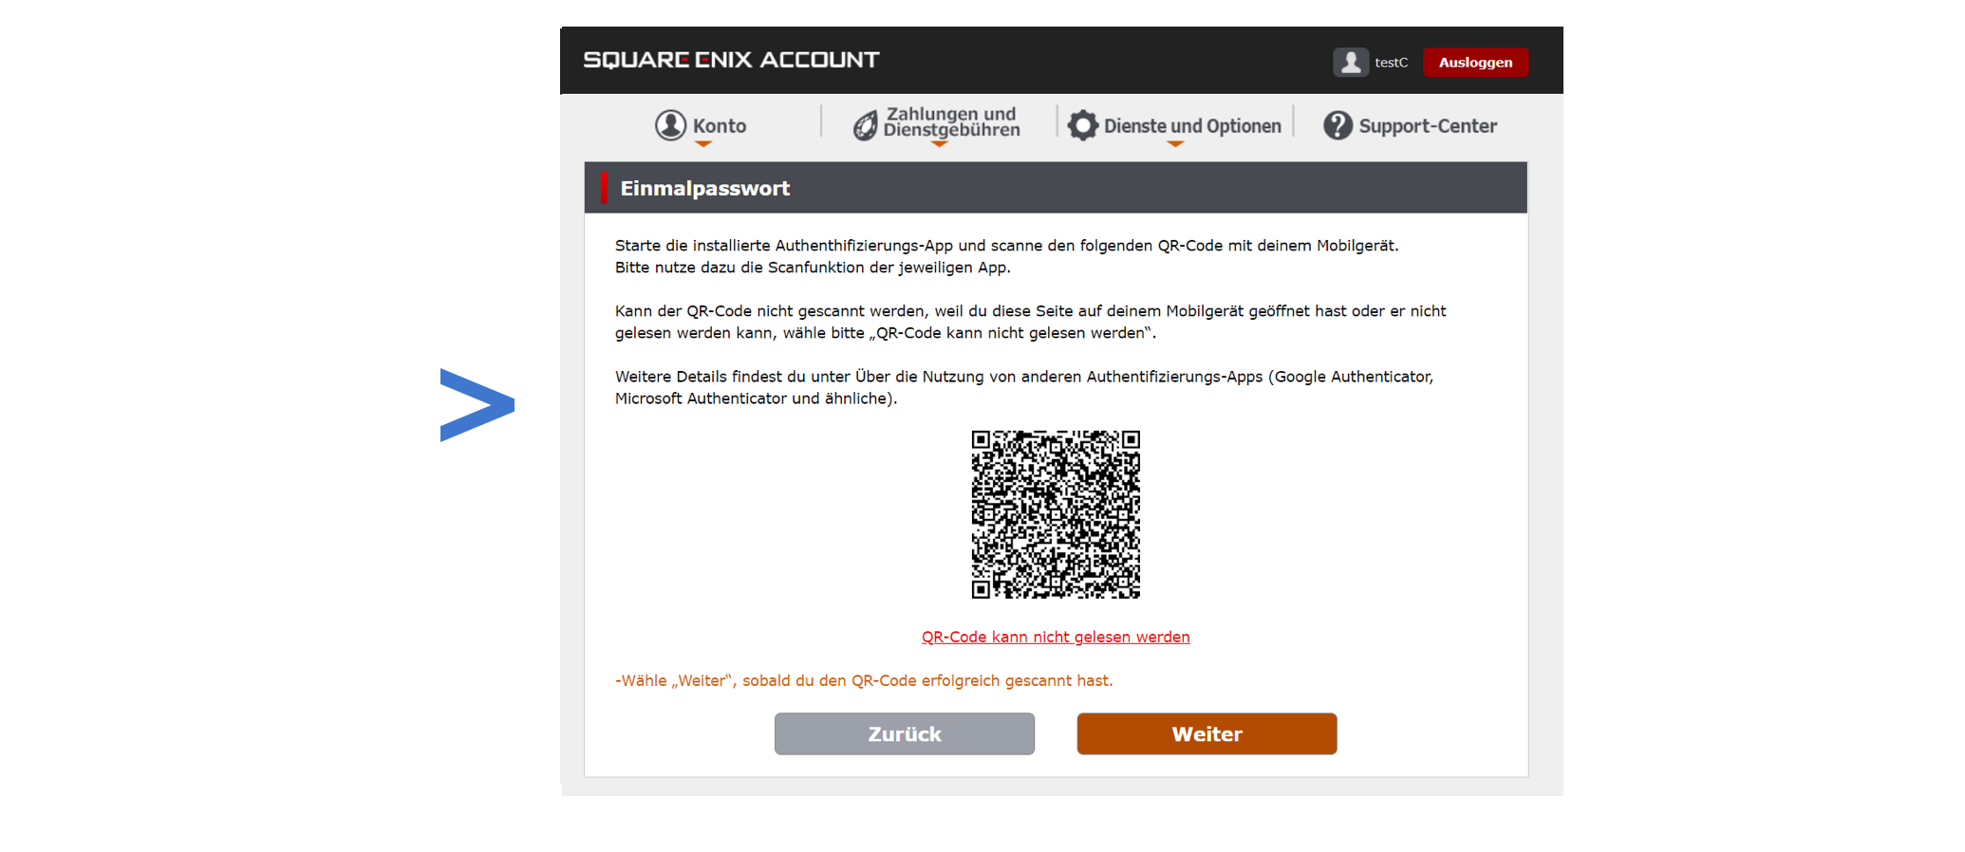Open the Support-Center menu item

(x=1428, y=126)
